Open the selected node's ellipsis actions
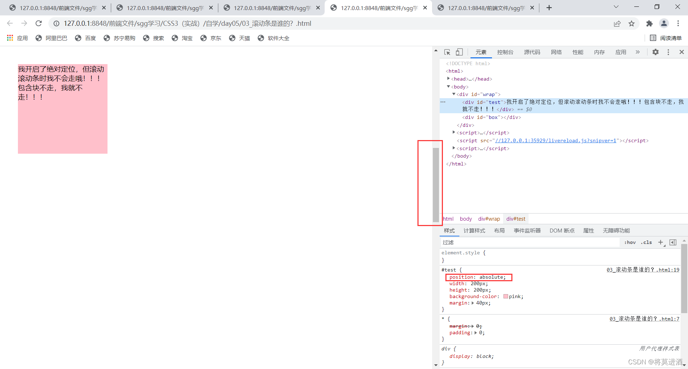This screenshot has height=369, width=688. click(443, 102)
